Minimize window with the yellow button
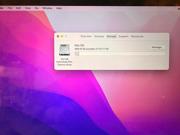 (x=62, y=36)
